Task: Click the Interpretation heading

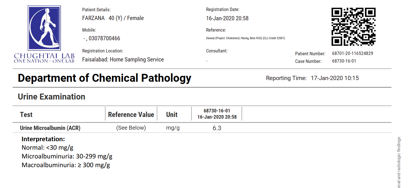Action: 43,139
